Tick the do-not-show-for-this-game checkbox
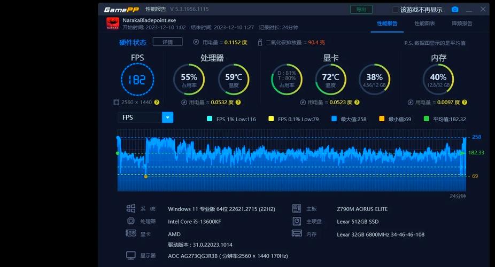 [x=395, y=10]
